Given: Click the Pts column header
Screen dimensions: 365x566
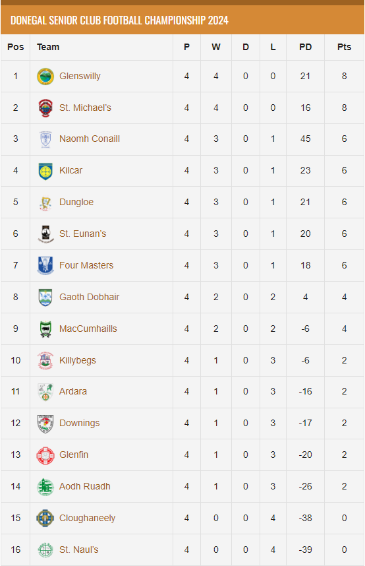Looking at the screenshot, I should coord(344,47).
